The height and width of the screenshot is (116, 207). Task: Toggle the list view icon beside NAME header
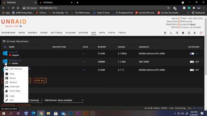pyautogui.click(x=5, y=47)
